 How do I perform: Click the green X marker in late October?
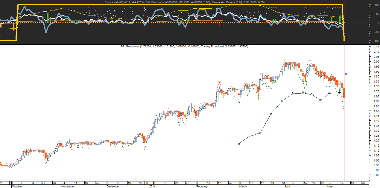point(48,159)
